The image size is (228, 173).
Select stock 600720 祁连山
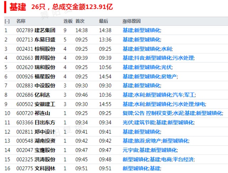coord(33,113)
